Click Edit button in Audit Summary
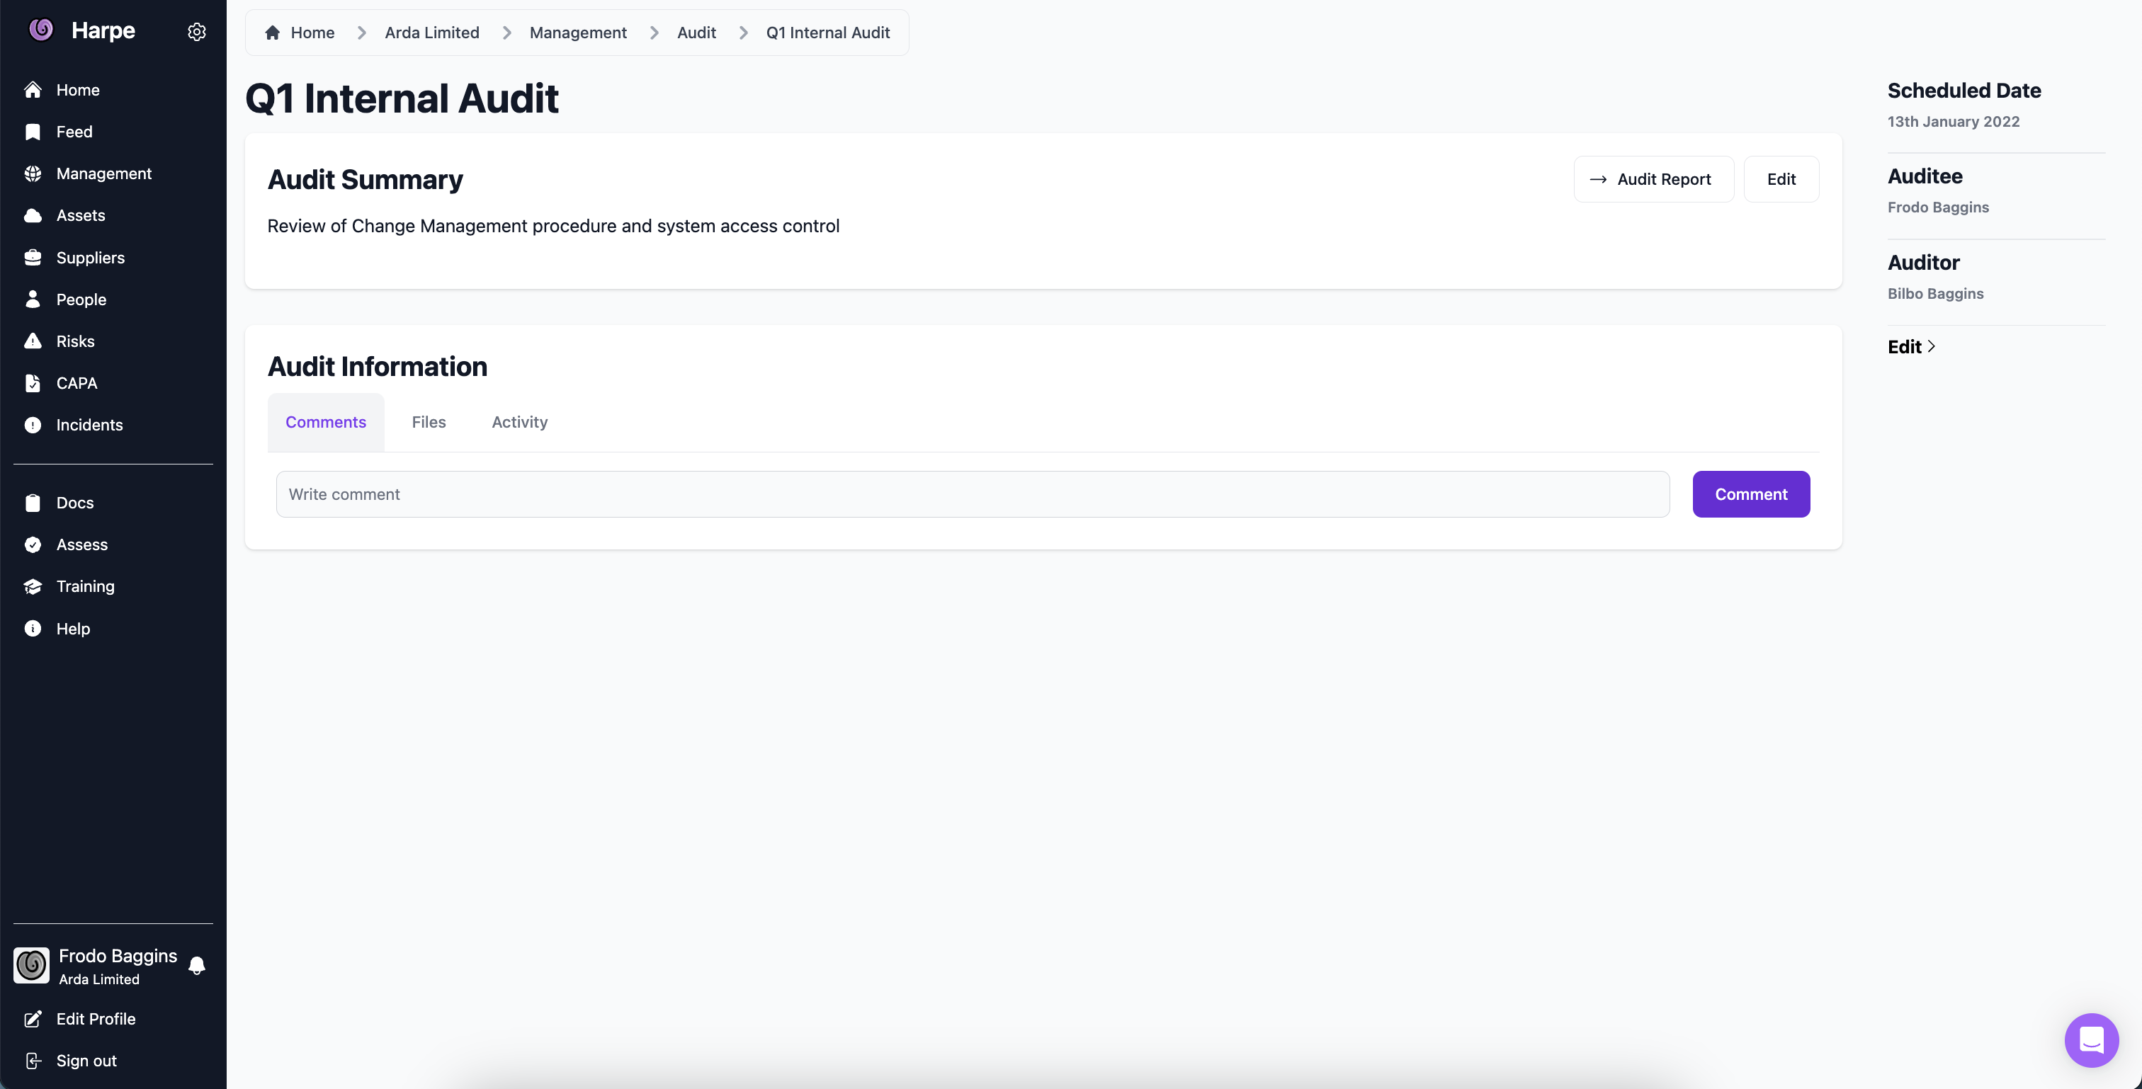Image resolution: width=2142 pixels, height=1089 pixels. pyautogui.click(x=1780, y=178)
